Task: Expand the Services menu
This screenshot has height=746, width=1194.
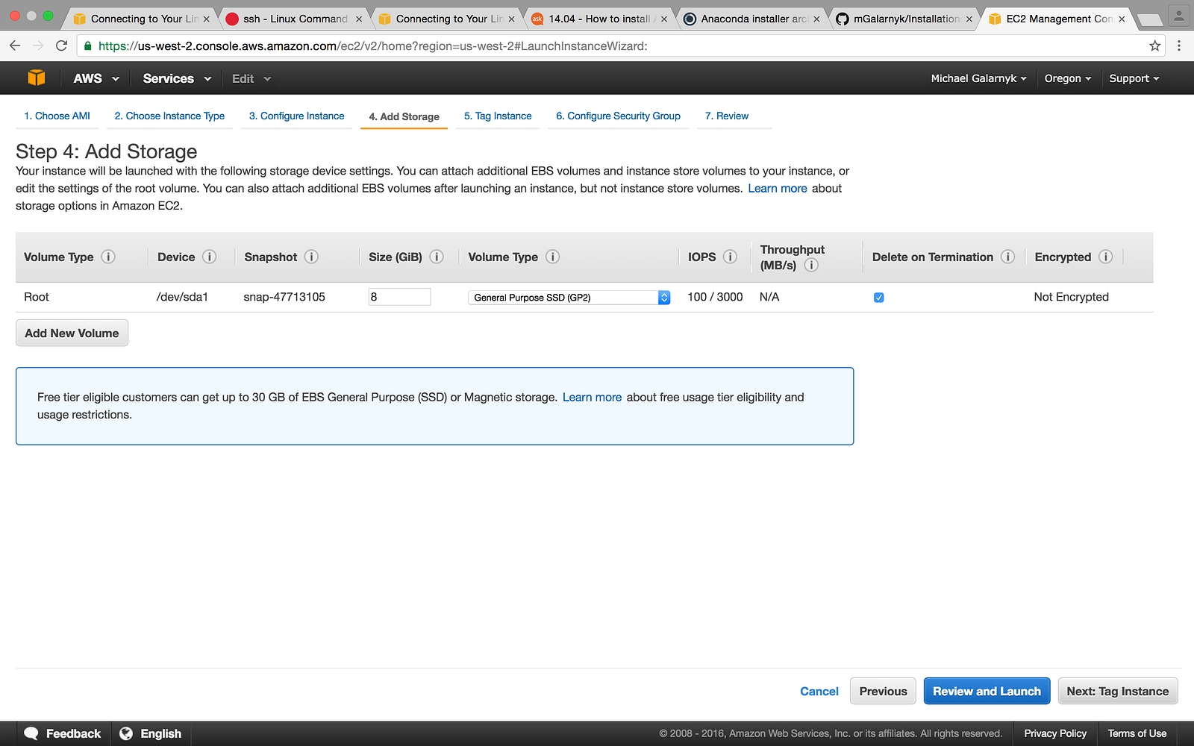Action: pos(176,78)
